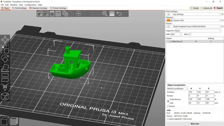Select the Place on face tool
Image resolution: width=224 pixels, height=126 pixels.
click(5, 68)
